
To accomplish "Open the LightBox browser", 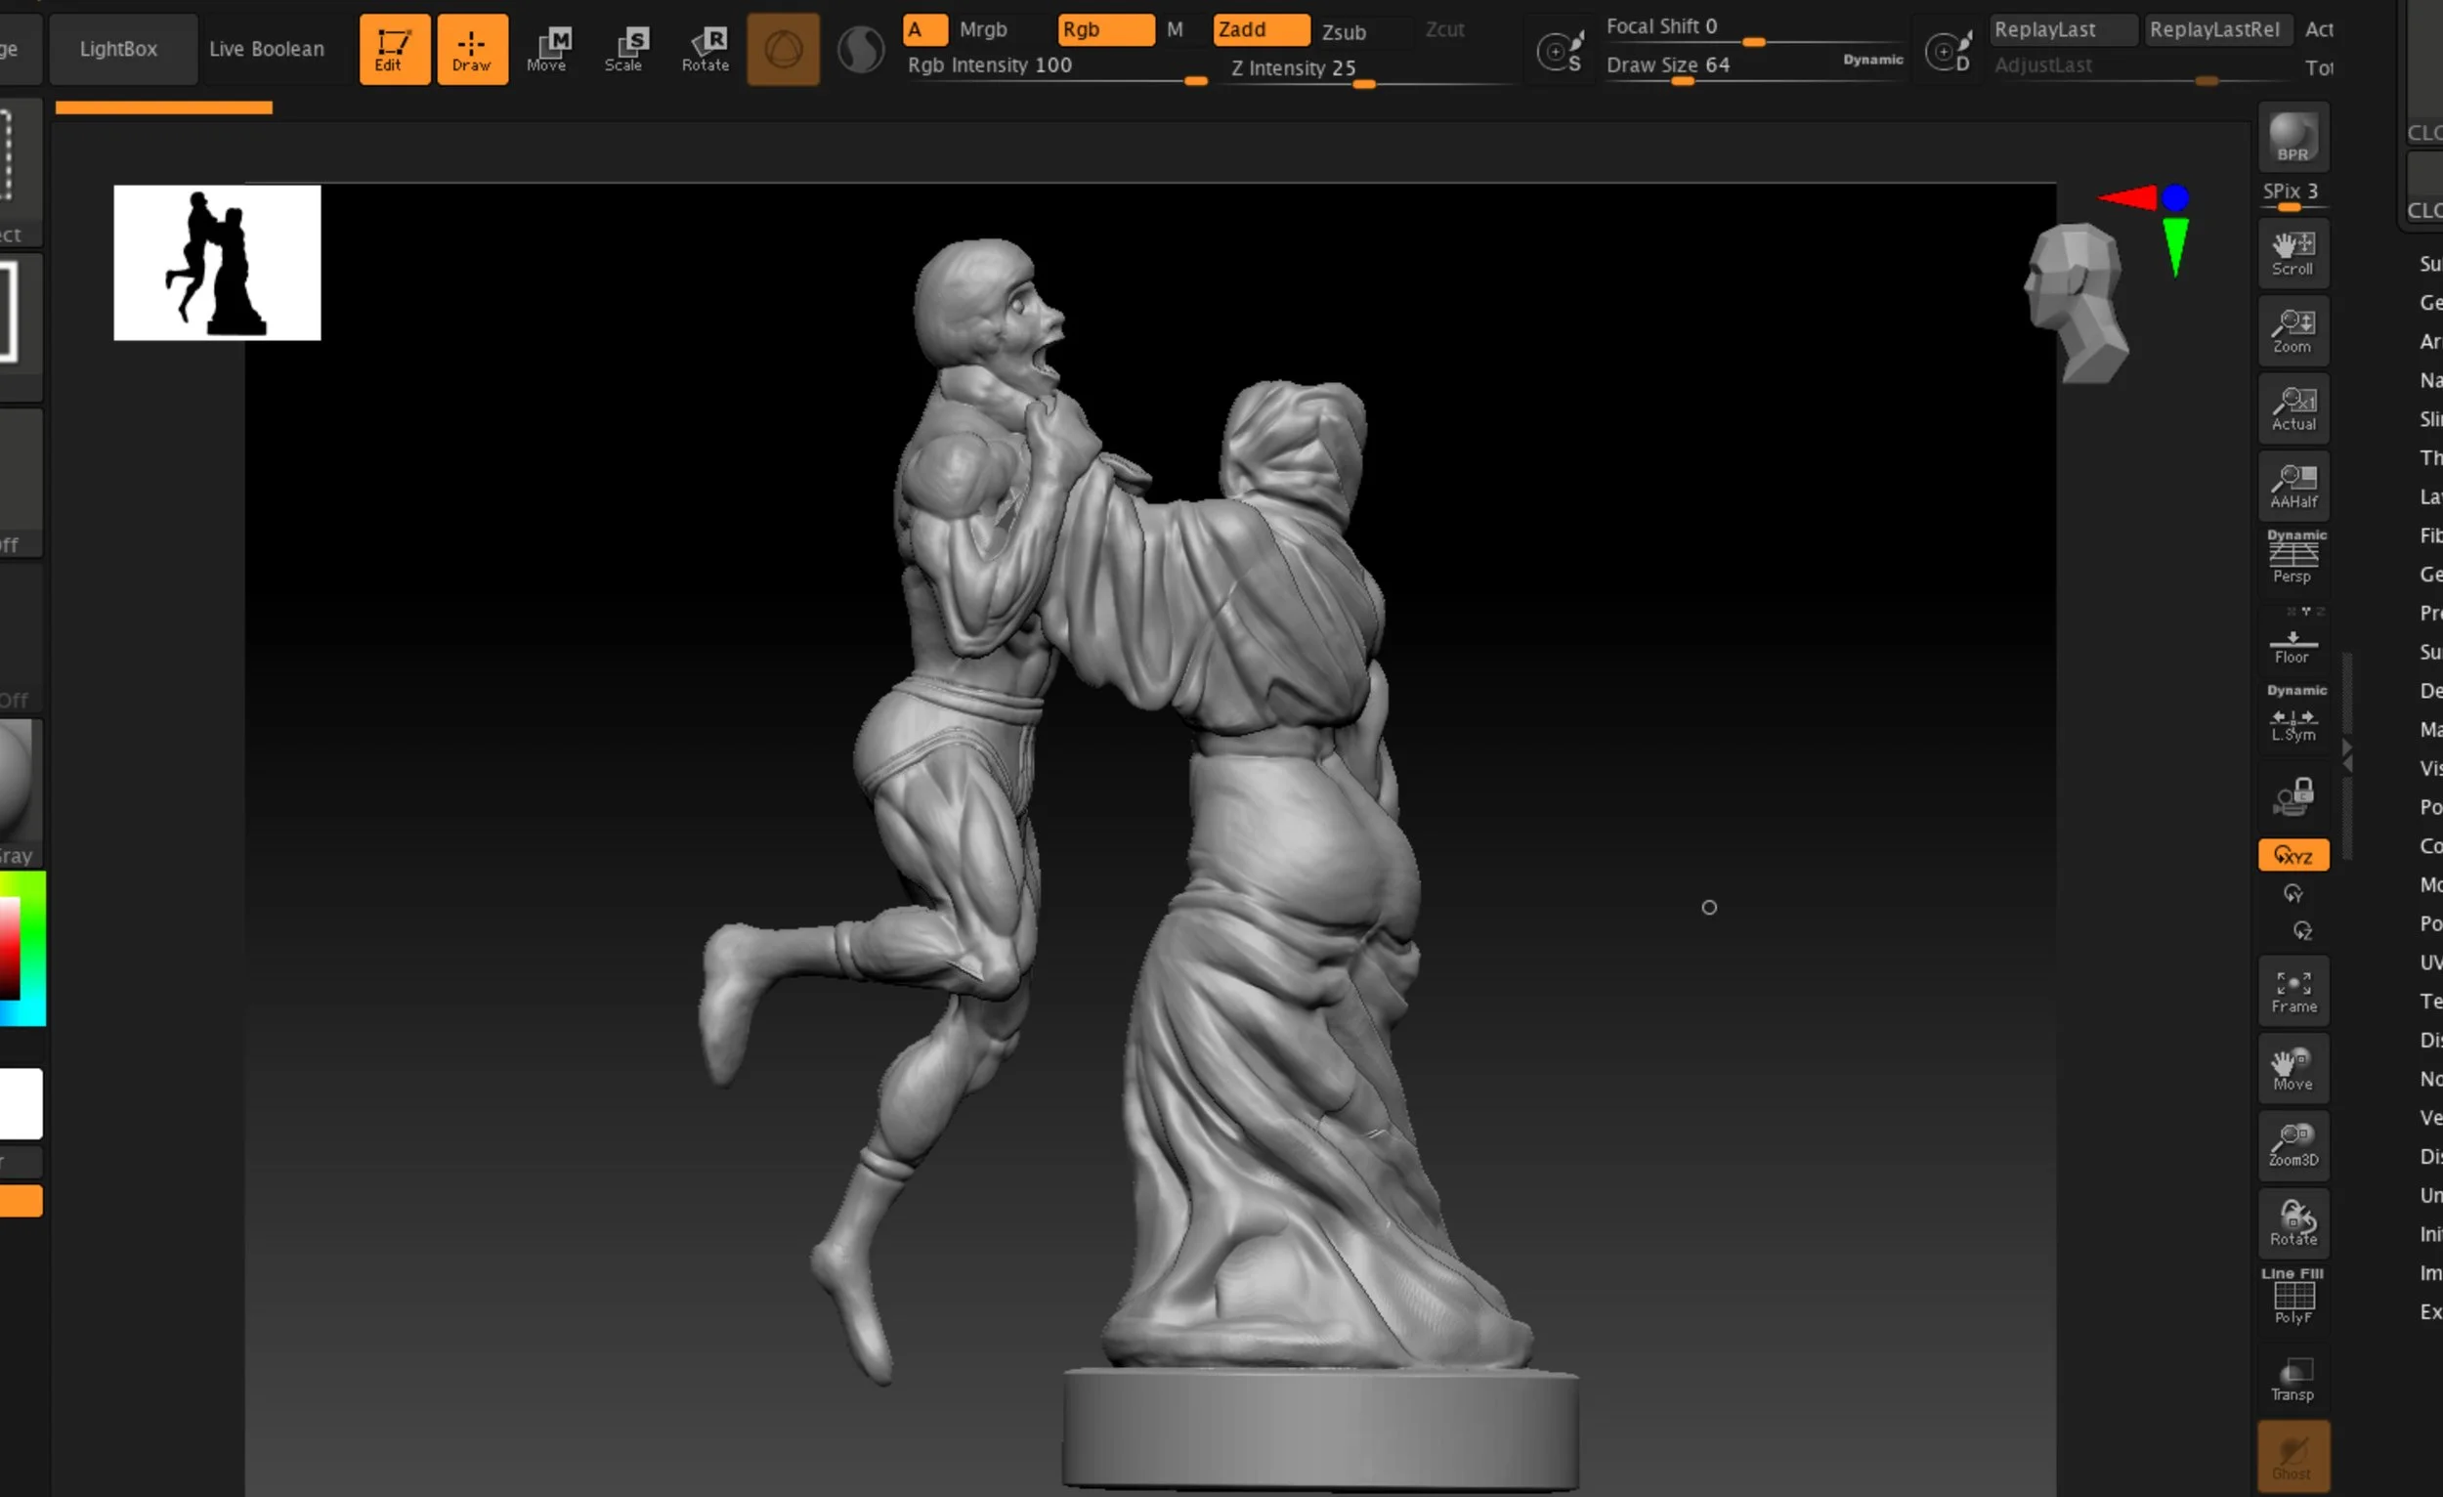I will (118, 49).
